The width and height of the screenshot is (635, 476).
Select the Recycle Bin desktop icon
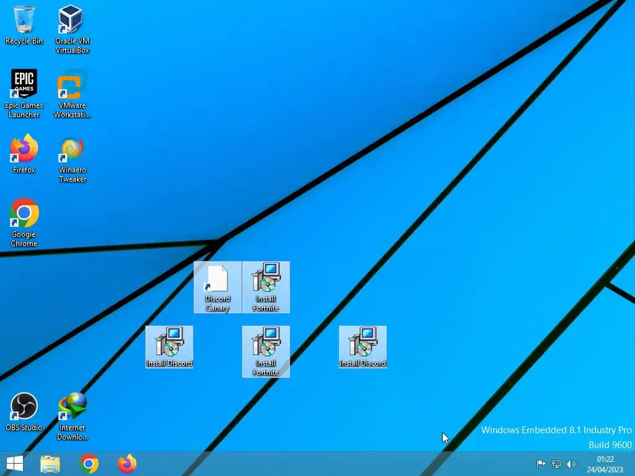click(x=24, y=25)
